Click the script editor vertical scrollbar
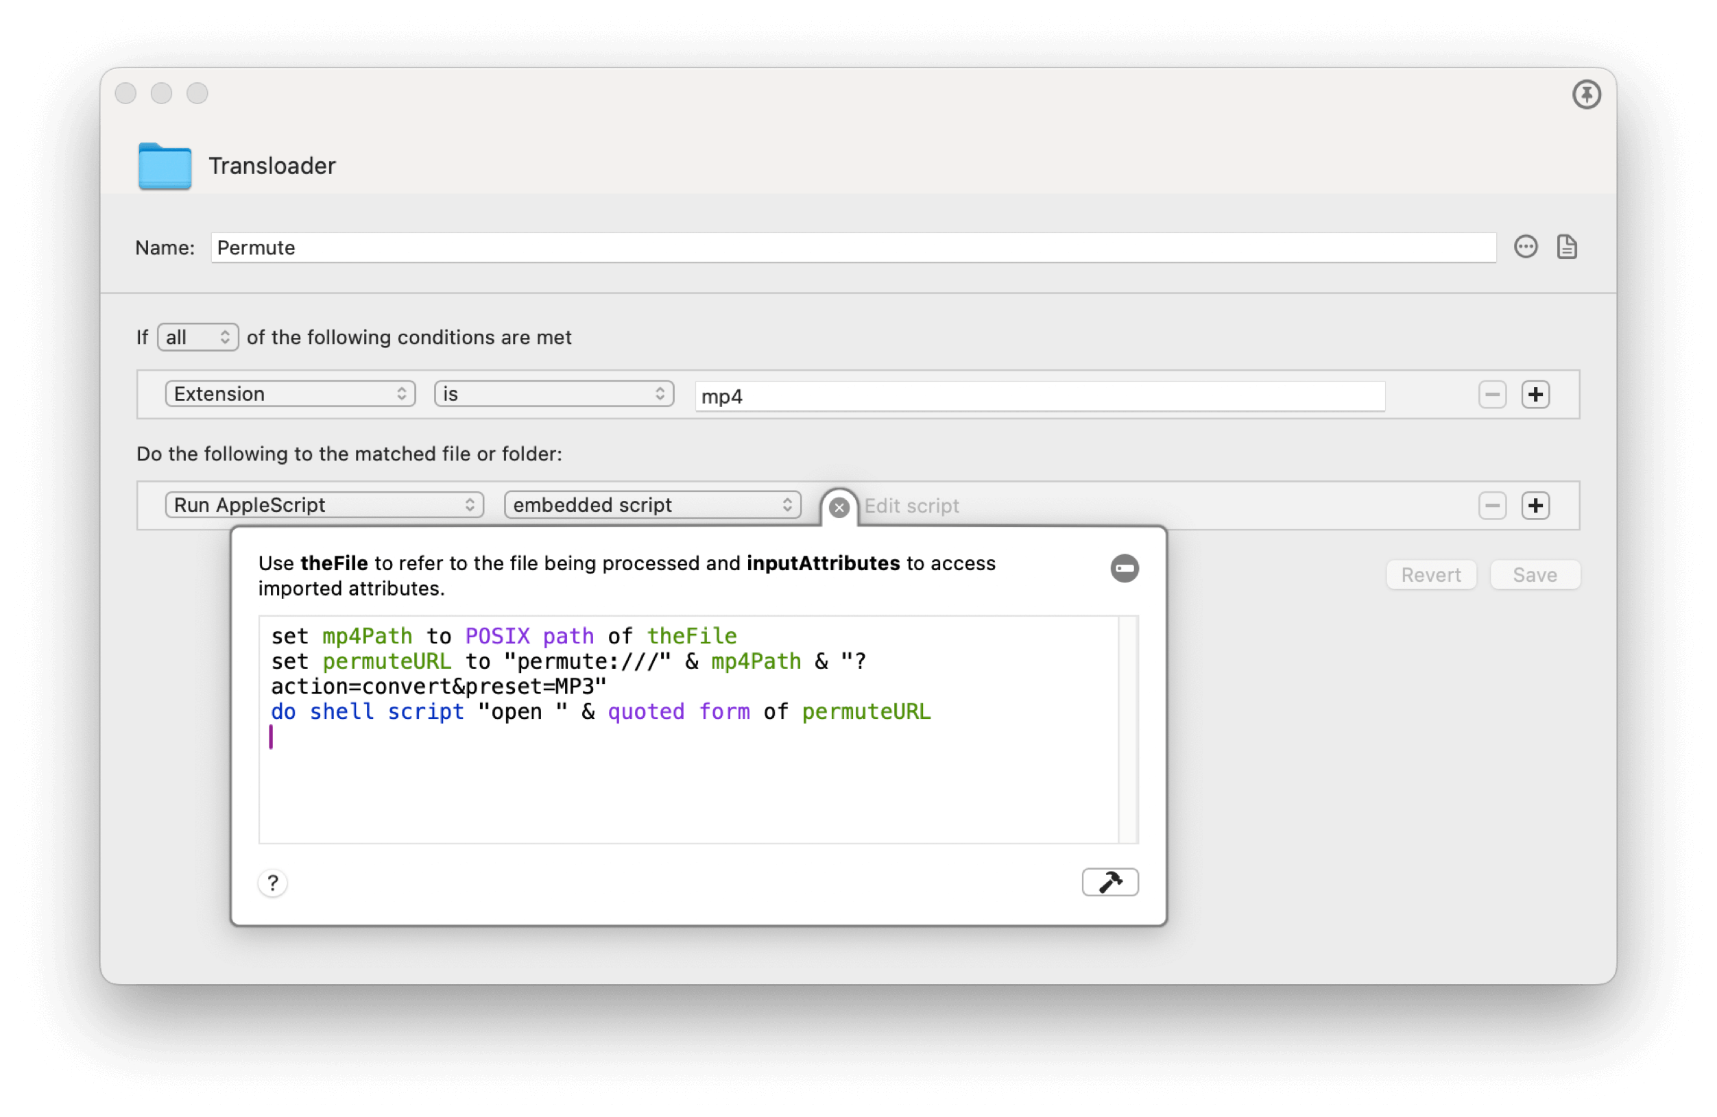Image resolution: width=1717 pixels, height=1117 pixels. pyautogui.click(x=1127, y=730)
